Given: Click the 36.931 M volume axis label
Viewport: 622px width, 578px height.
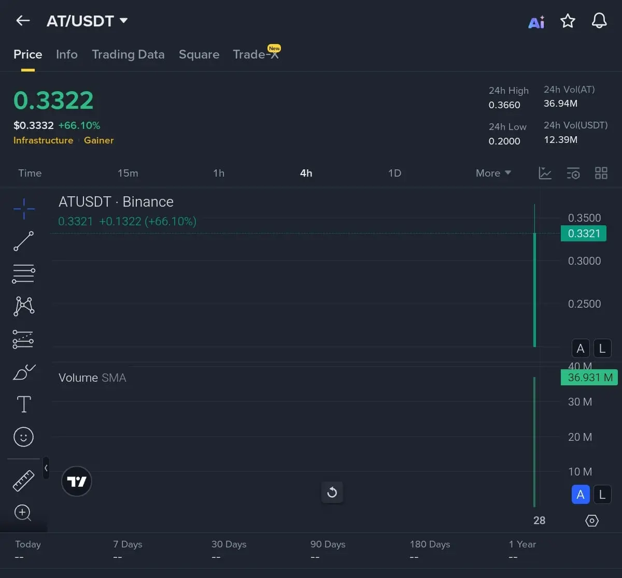Looking at the screenshot, I should [590, 378].
